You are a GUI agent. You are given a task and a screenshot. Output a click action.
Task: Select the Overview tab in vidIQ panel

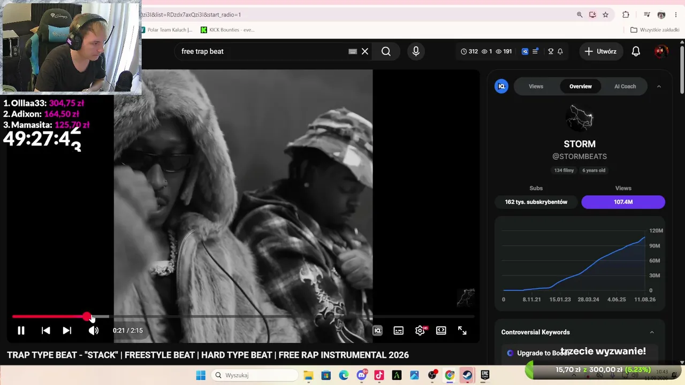(x=581, y=86)
